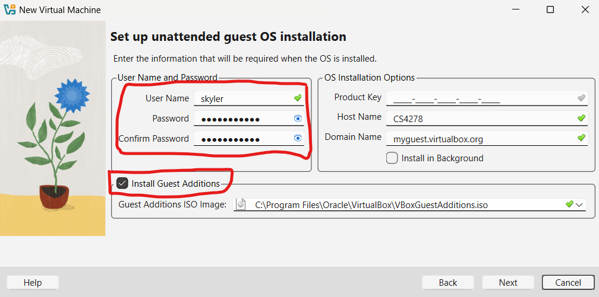The height and width of the screenshot is (297, 599).
Task: Cancel the New Virtual Machine wizard
Action: 568,283
